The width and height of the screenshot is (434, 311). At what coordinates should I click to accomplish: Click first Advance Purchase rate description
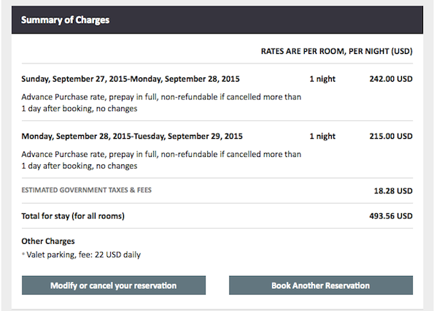pyautogui.click(x=161, y=103)
